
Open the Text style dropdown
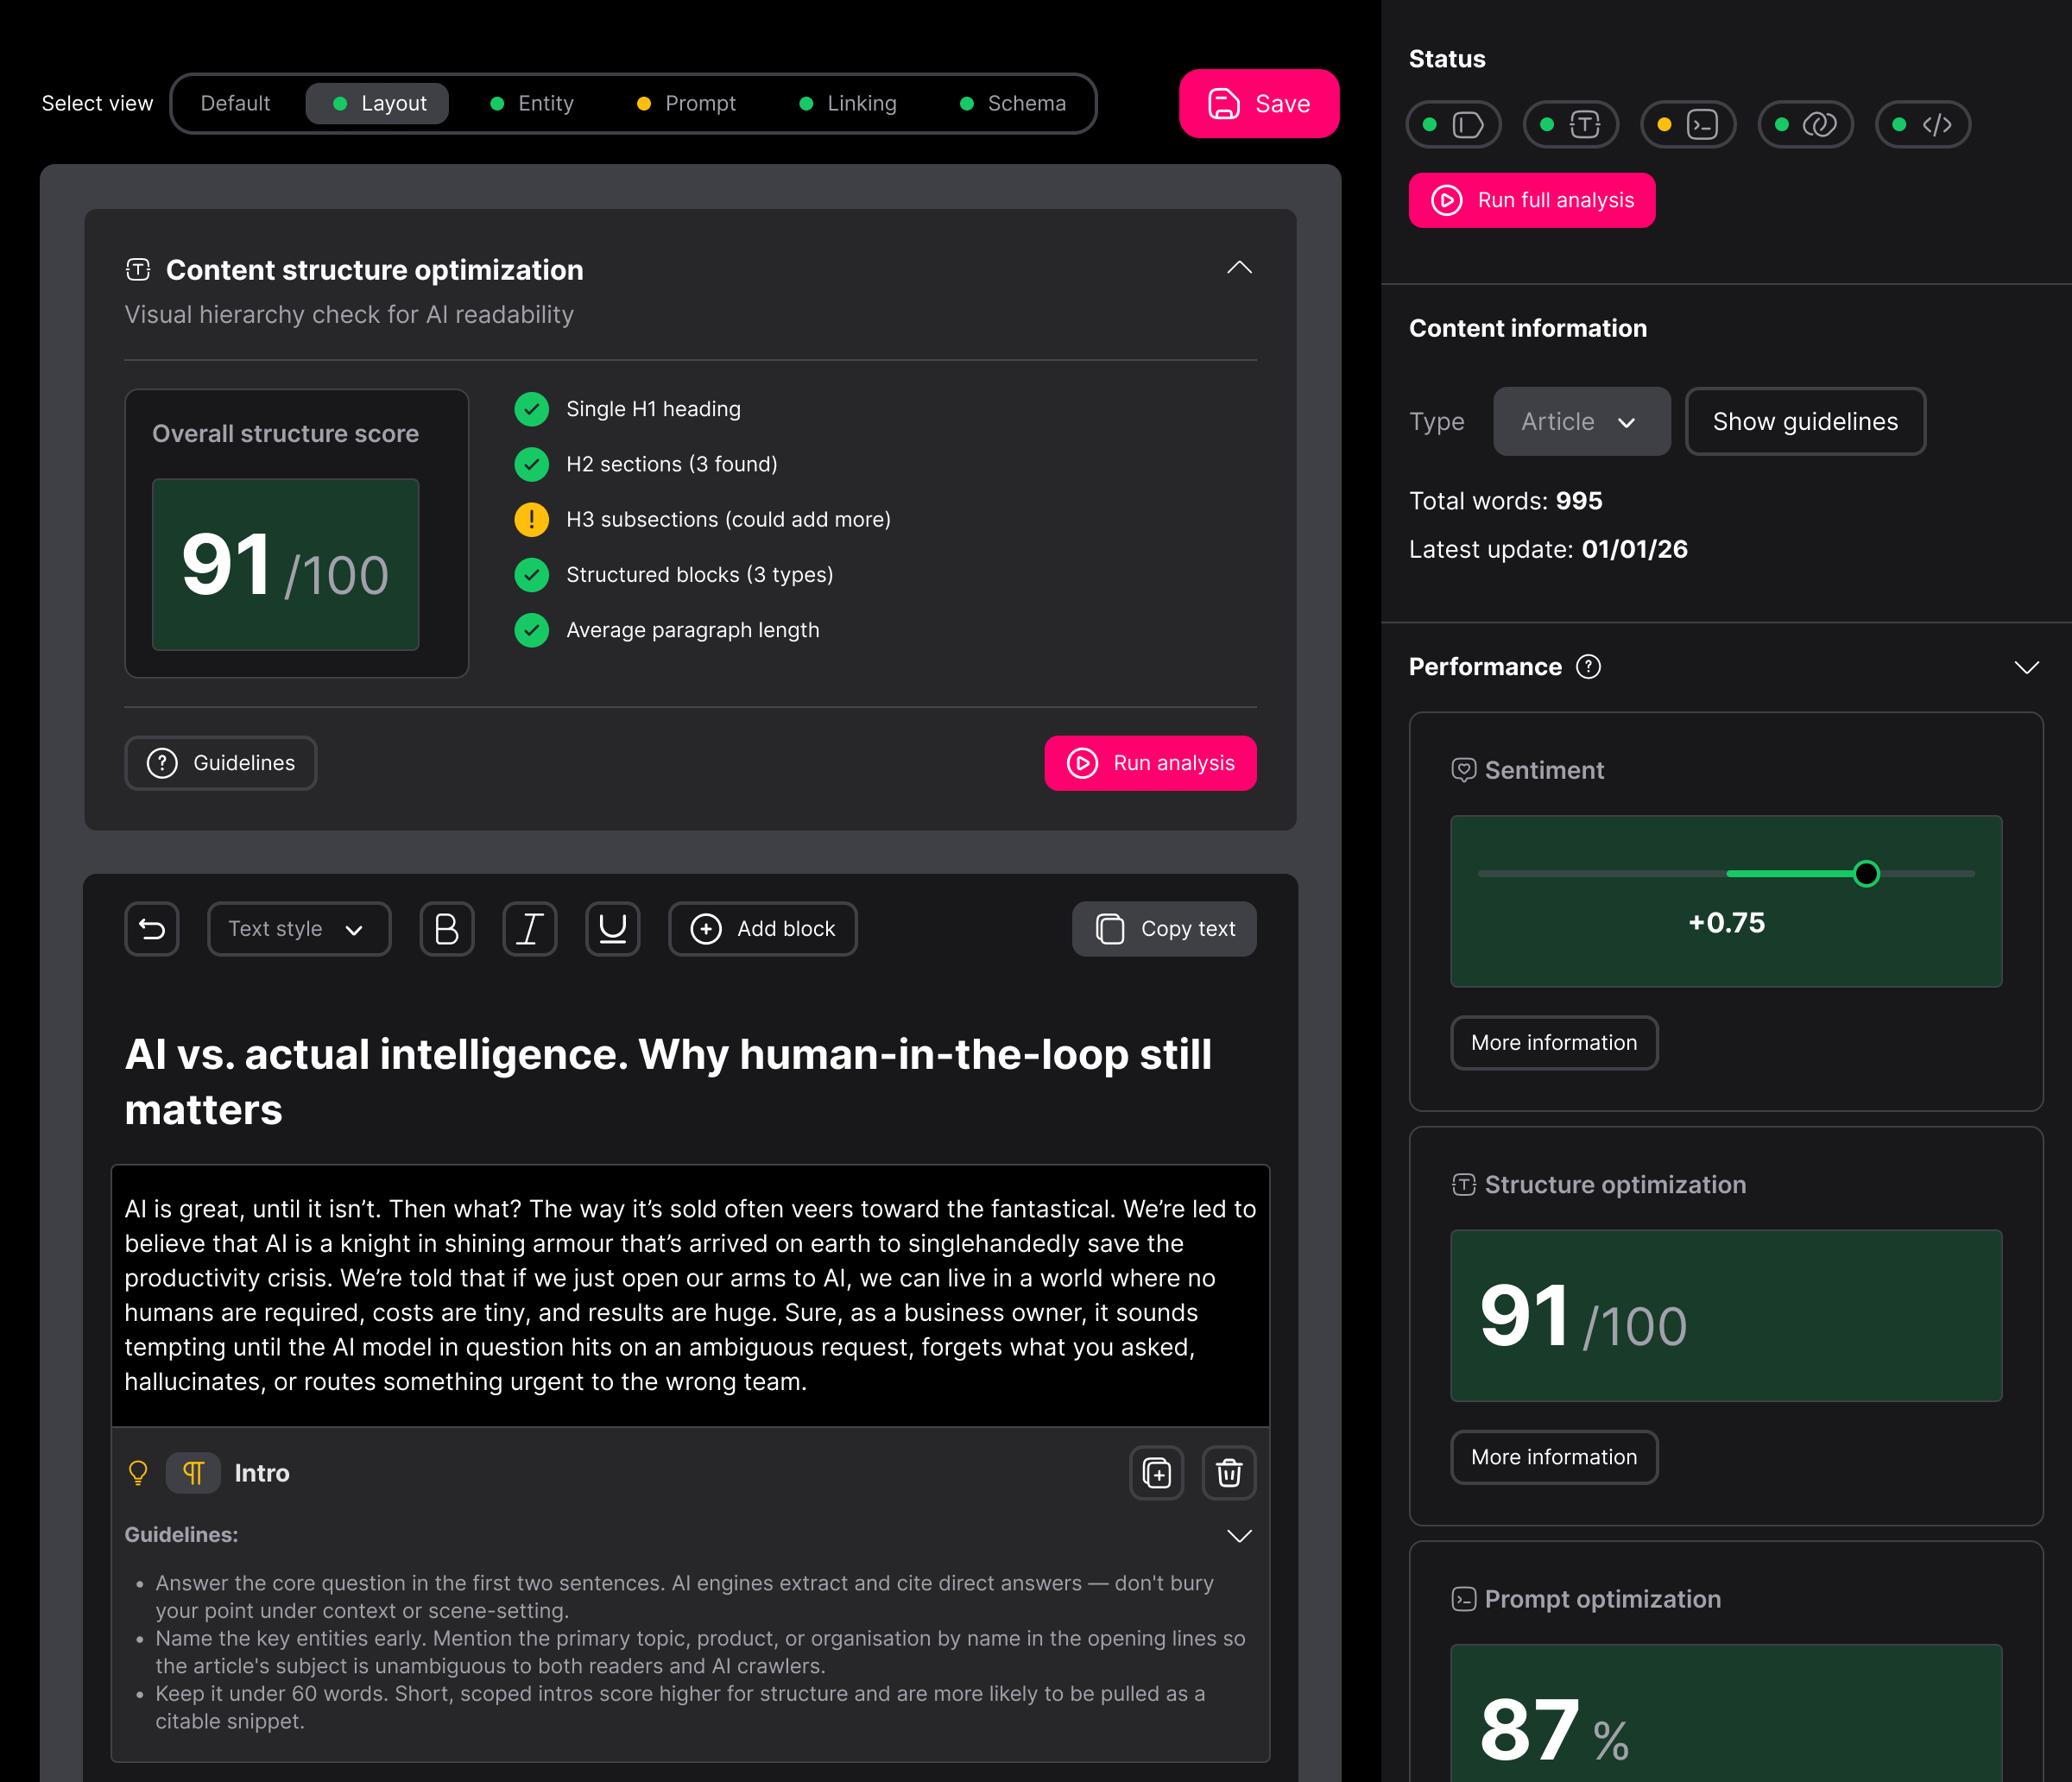click(x=299, y=929)
